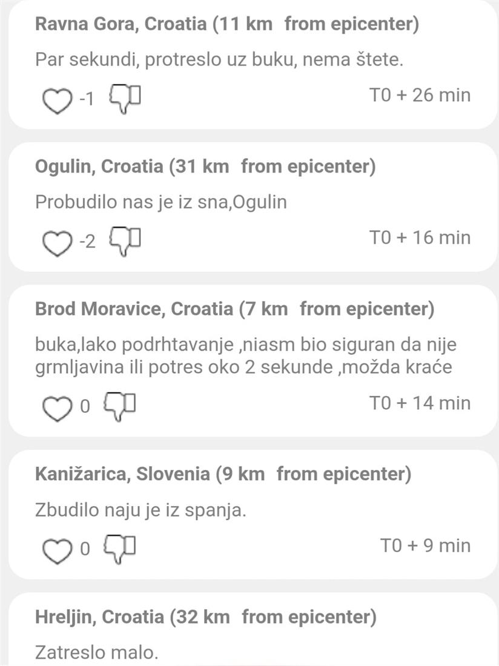This screenshot has width=499, height=666.
Task: Tap the heart on the Ogulin report
Action: [x=58, y=243]
